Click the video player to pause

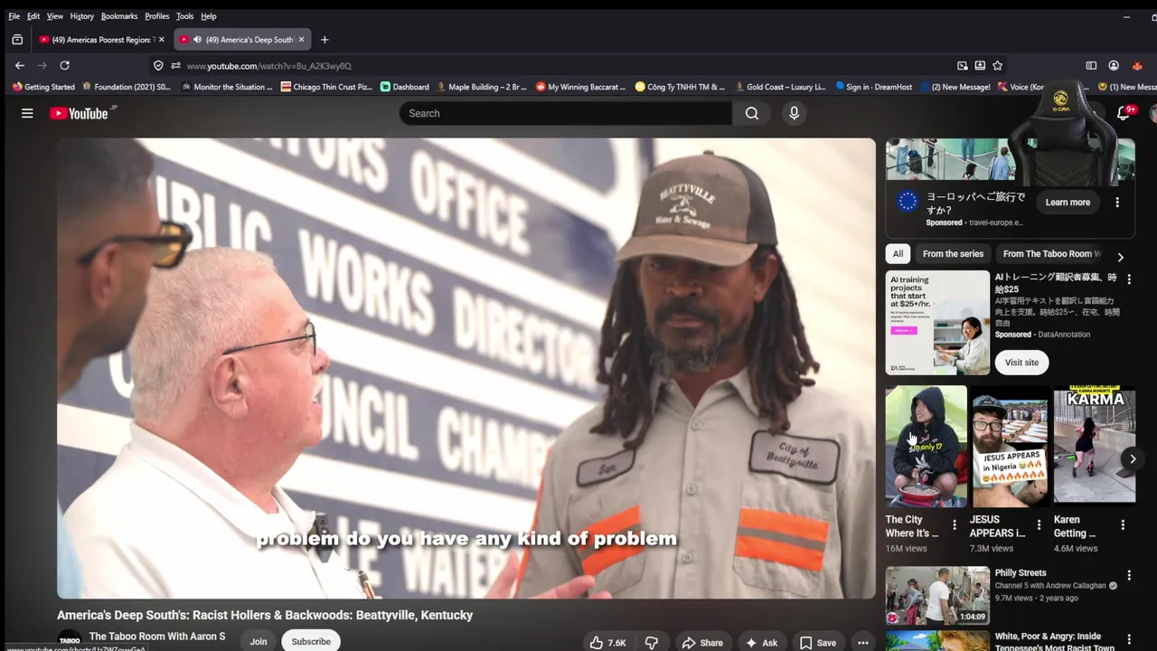pos(466,368)
